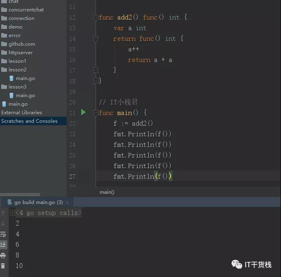Click the up stack trace arrow icon
281x277 pixels.
[3, 213]
